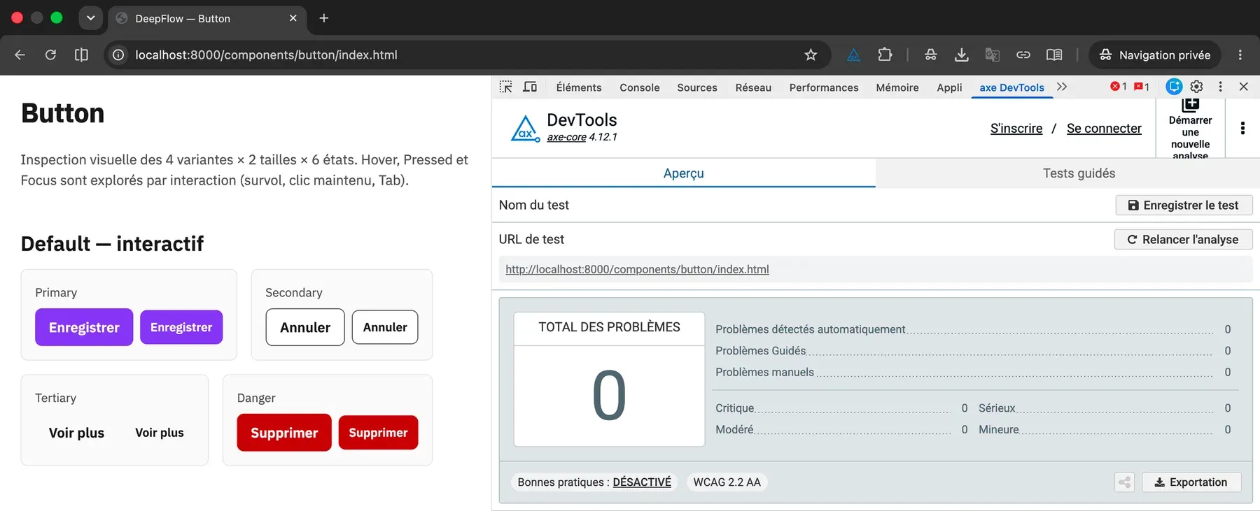
Task: Open the axe panel vertical dots menu
Action: [1242, 128]
